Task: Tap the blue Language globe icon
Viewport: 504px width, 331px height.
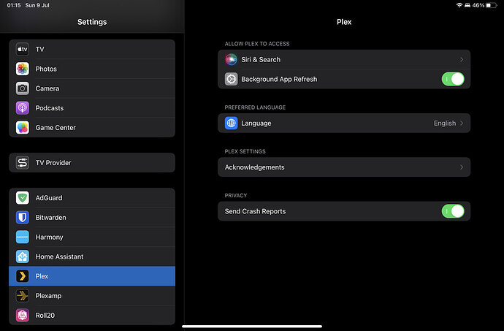Action: pyautogui.click(x=231, y=123)
